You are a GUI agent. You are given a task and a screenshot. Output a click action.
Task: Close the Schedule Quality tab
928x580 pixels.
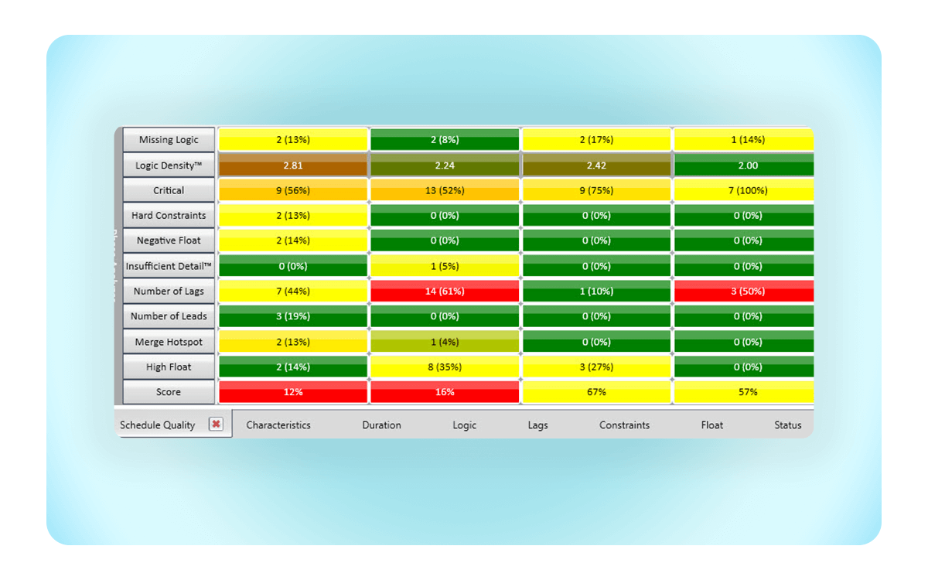click(x=216, y=424)
